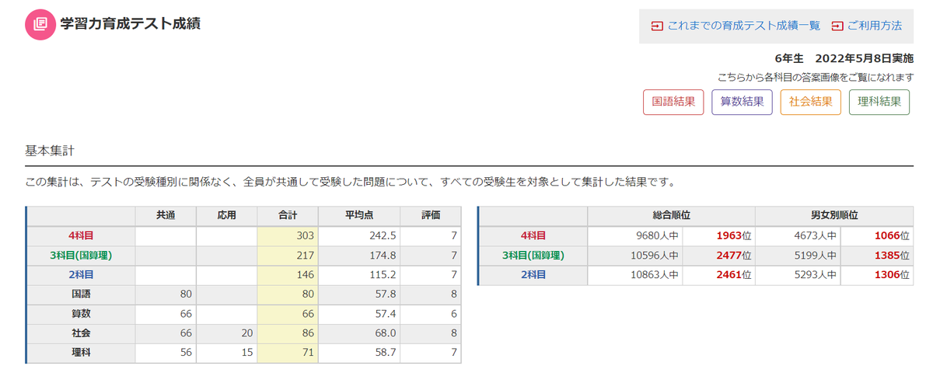Click the 共通 column header
This screenshot has width=933, height=383.
pos(165,216)
